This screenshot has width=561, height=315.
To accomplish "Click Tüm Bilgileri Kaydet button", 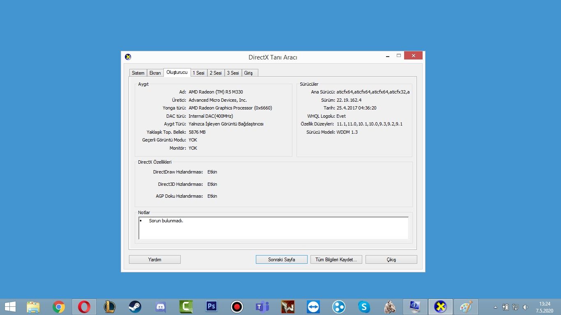I will [x=336, y=260].
